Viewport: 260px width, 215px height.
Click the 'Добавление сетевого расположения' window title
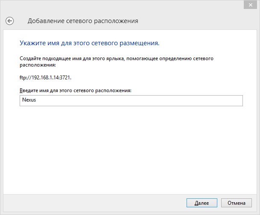click(x=83, y=21)
